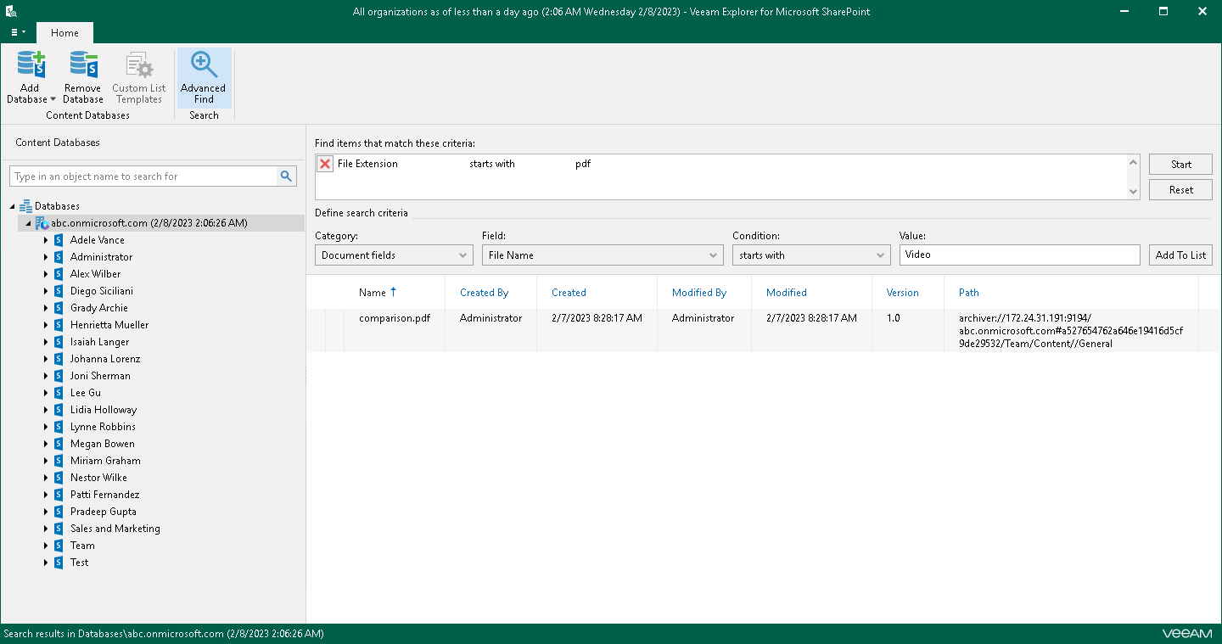Open the Field dropdown showing File Name
Viewport: 1222px width, 644px height.
603,255
